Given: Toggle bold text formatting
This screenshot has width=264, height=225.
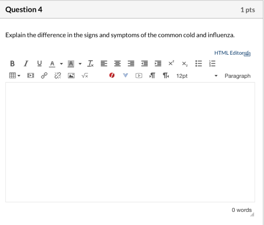Looking at the screenshot, I should [x=12, y=64].
